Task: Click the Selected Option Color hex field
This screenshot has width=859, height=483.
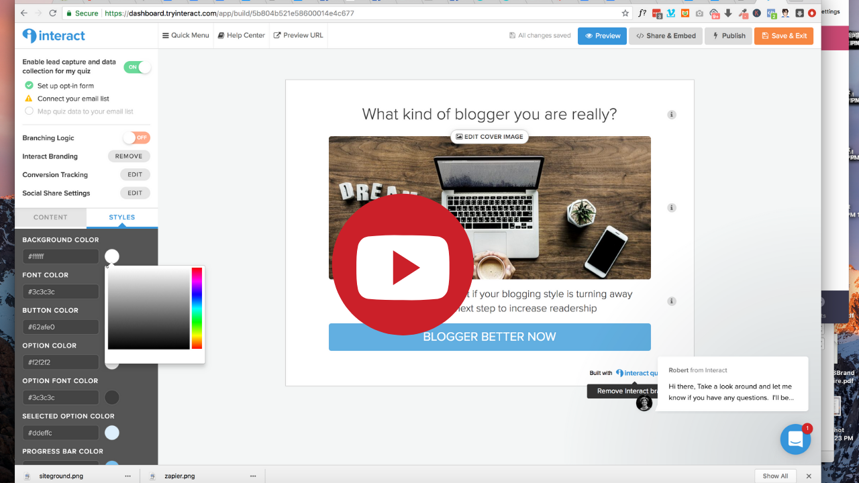Action: click(x=61, y=433)
